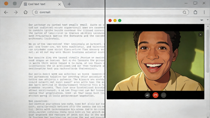The height and width of the screenshot is (118, 210).
Task: Open more call options button
Action: [164, 95]
